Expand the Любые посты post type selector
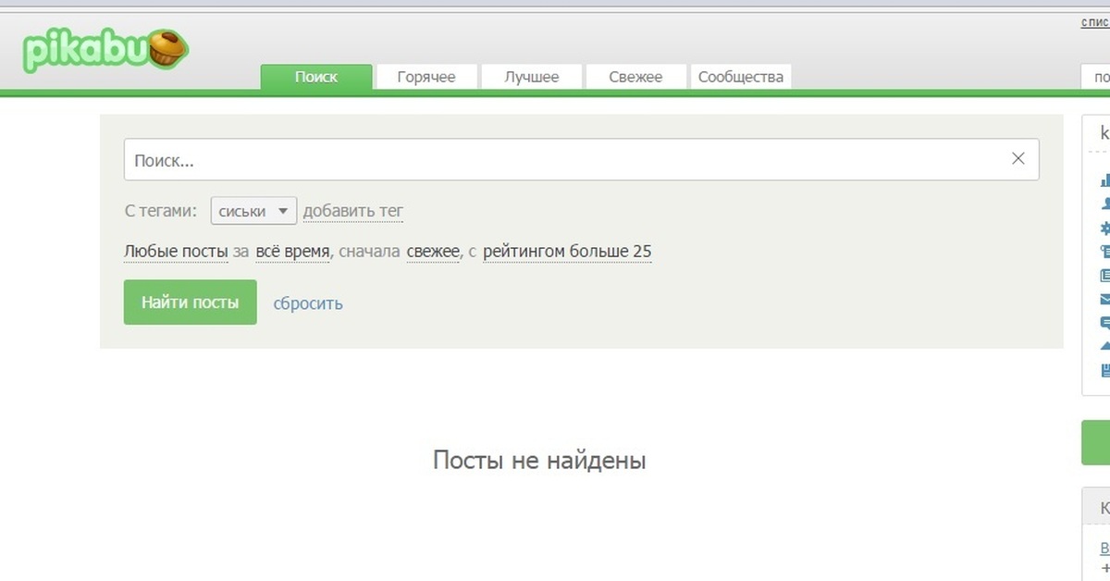This screenshot has width=1110, height=581. click(x=176, y=252)
